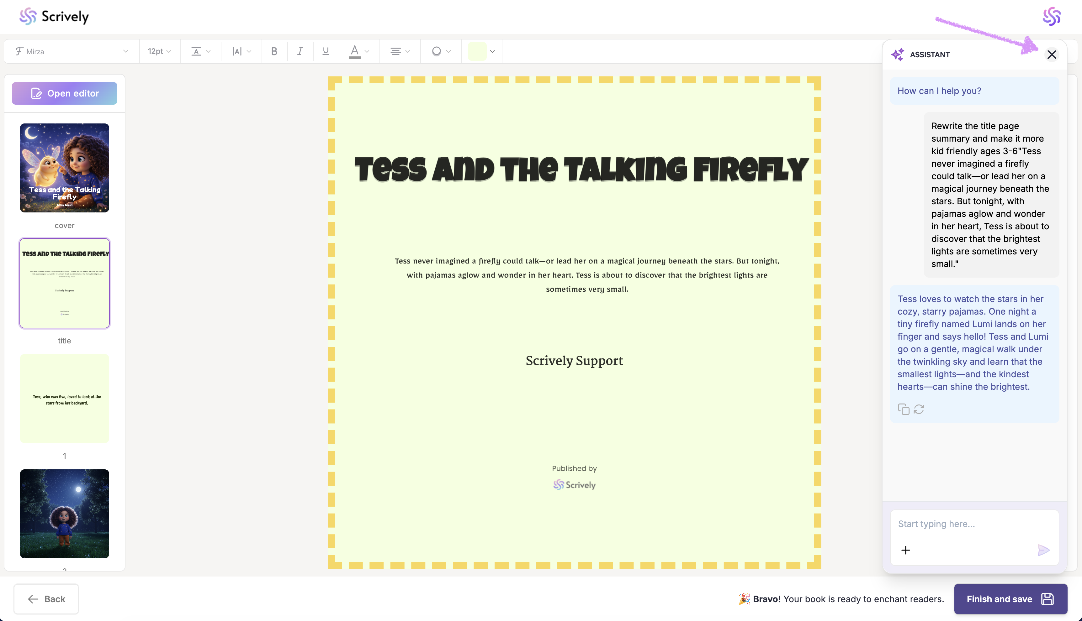Click the send message arrow icon
This screenshot has width=1082, height=621.
(1043, 550)
